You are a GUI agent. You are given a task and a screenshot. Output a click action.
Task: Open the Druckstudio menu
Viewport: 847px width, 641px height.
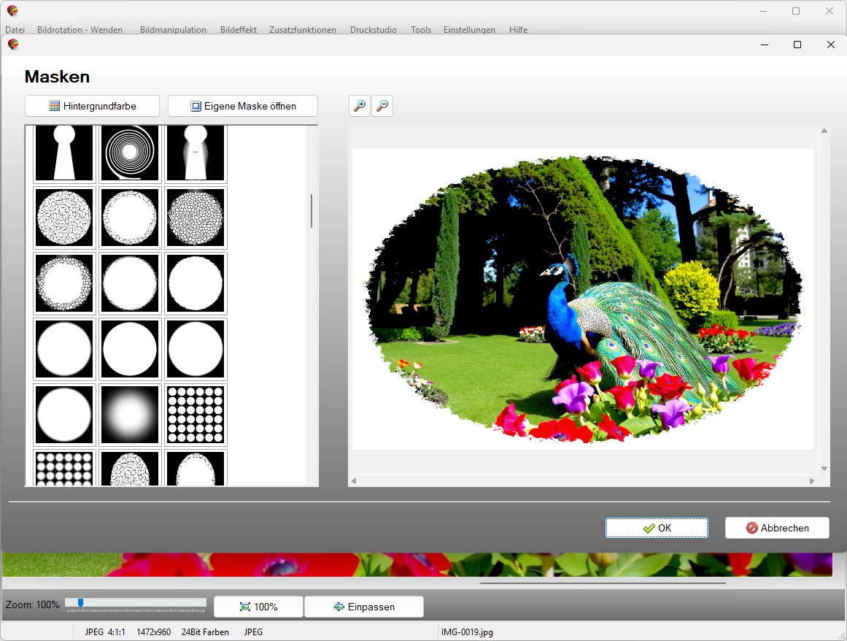pyautogui.click(x=374, y=30)
